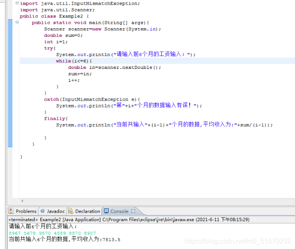Click the 'finally{' line
The width and height of the screenshot is (295, 249).
tap(56, 119)
